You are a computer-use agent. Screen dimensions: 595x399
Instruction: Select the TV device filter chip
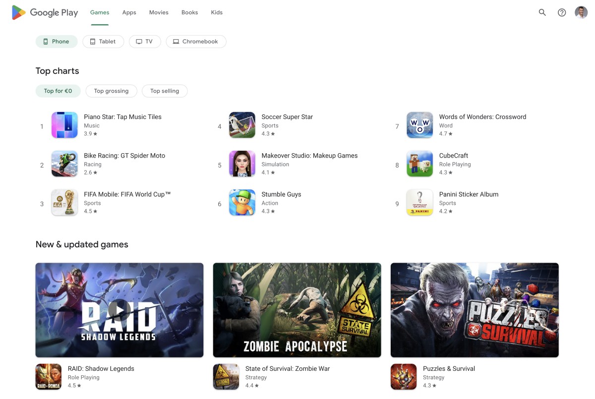click(145, 42)
